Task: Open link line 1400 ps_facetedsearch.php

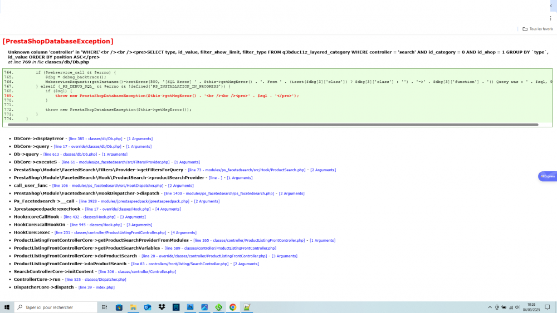Action: pyautogui.click(x=219, y=193)
